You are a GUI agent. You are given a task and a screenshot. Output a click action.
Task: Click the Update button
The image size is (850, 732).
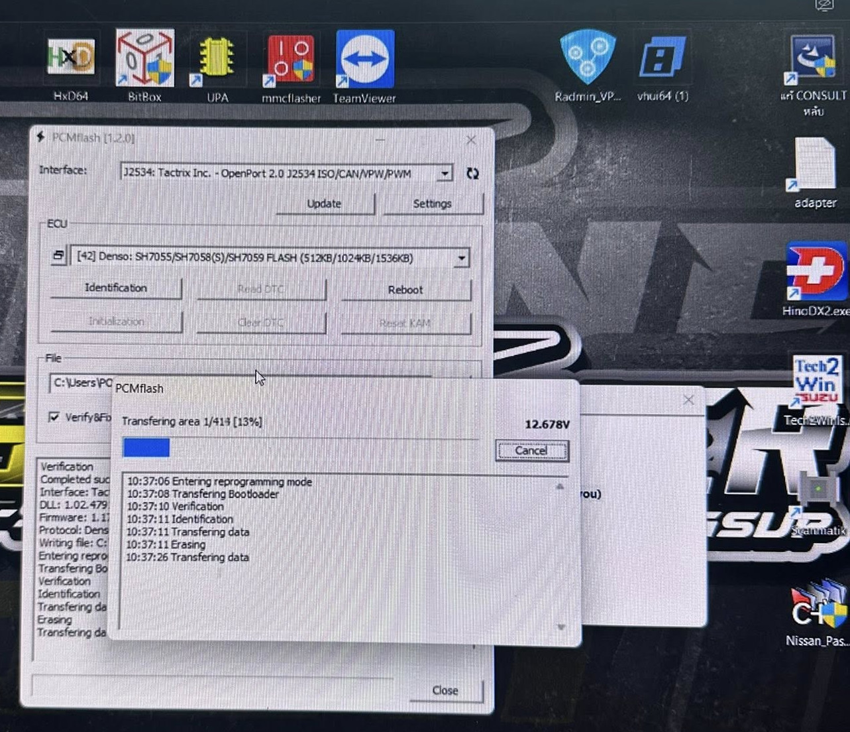tap(325, 204)
